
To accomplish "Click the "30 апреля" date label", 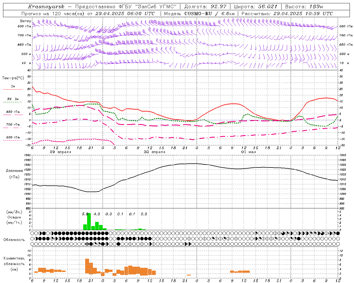I will (154, 152).
